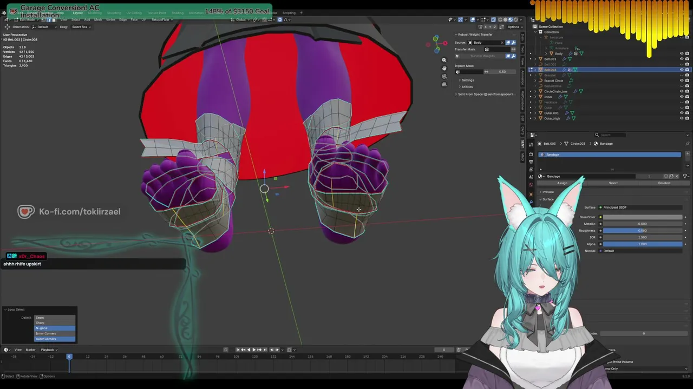Image resolution: width=693 pixels, height=389 pixels.
Task: Hide Belt.001 in the viewport
Action: (x=682, y=59)
